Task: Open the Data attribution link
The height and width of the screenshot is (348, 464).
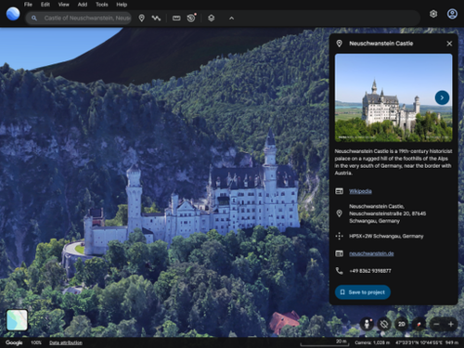Action: [x=66, y=342]
